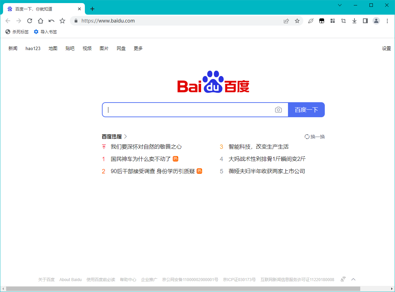Image resolution: width=395 pixels, height=292 pixels.
Task: Open 90后干部接受调查 身份学历引质疑 item
Action: [x=153, y=171]
